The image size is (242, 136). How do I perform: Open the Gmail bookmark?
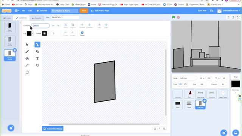tap(6, 5)
